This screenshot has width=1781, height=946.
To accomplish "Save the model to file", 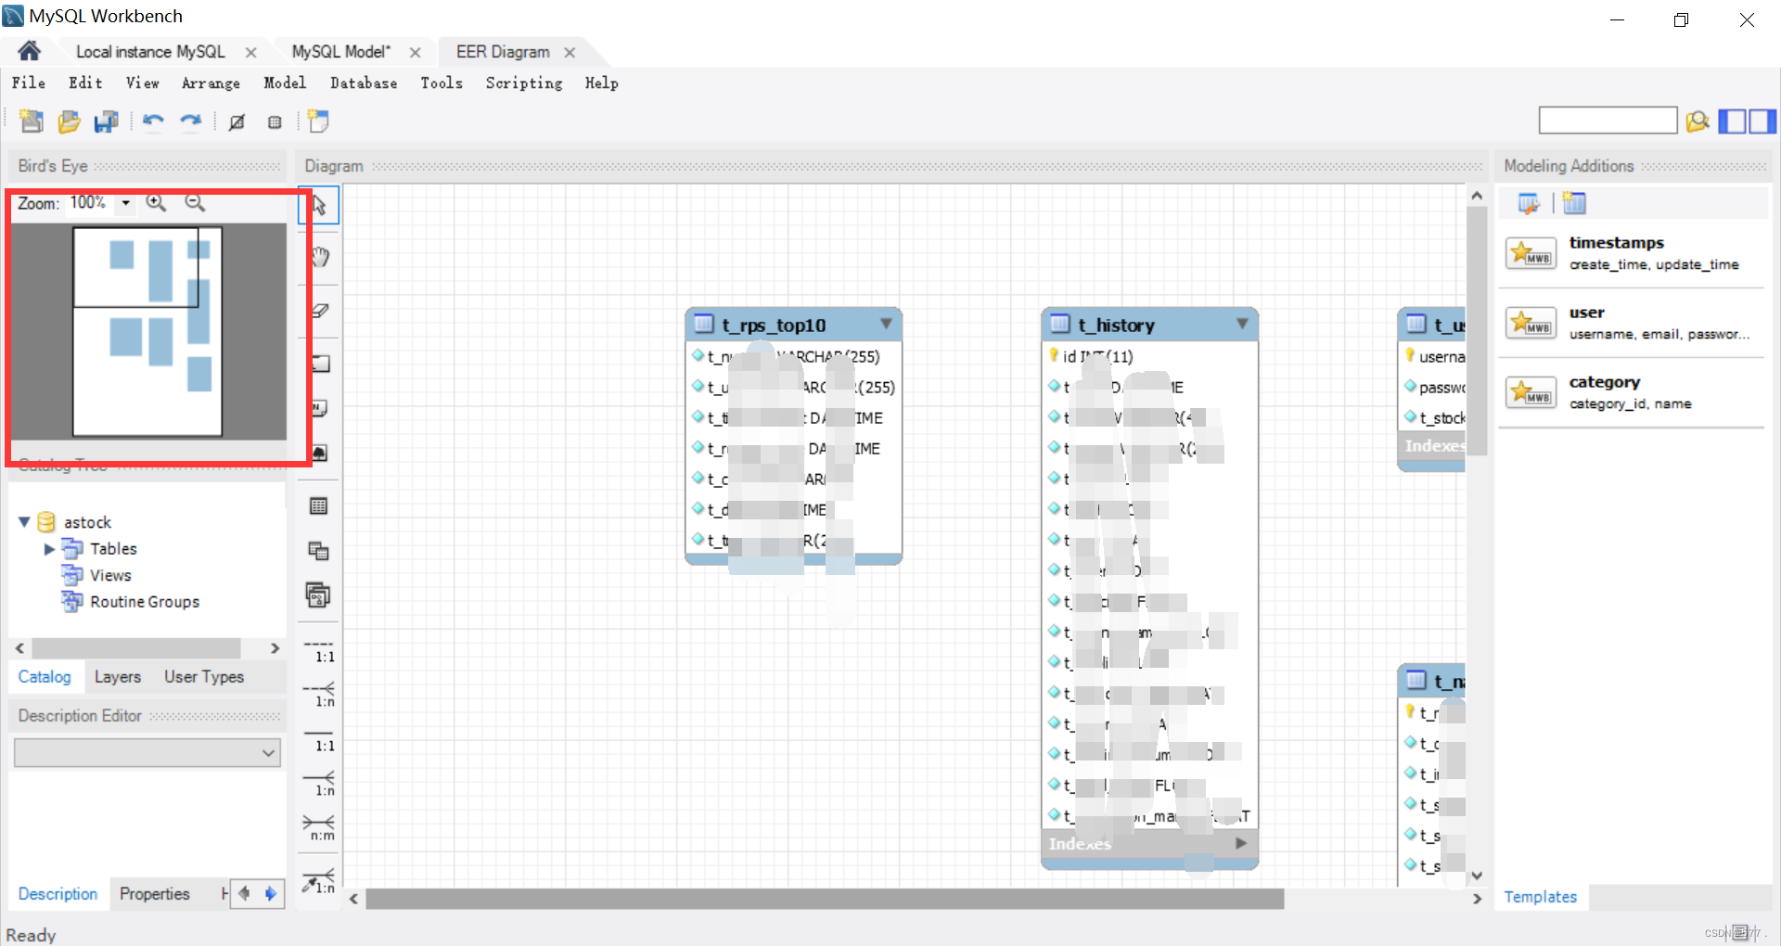I will 107,121.
